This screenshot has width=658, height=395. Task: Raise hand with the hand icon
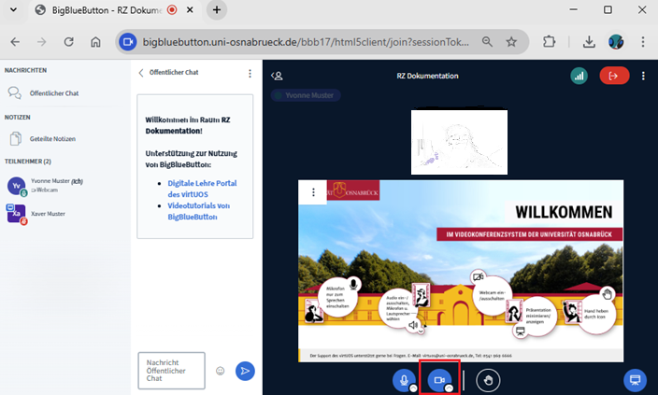[488, 380]
